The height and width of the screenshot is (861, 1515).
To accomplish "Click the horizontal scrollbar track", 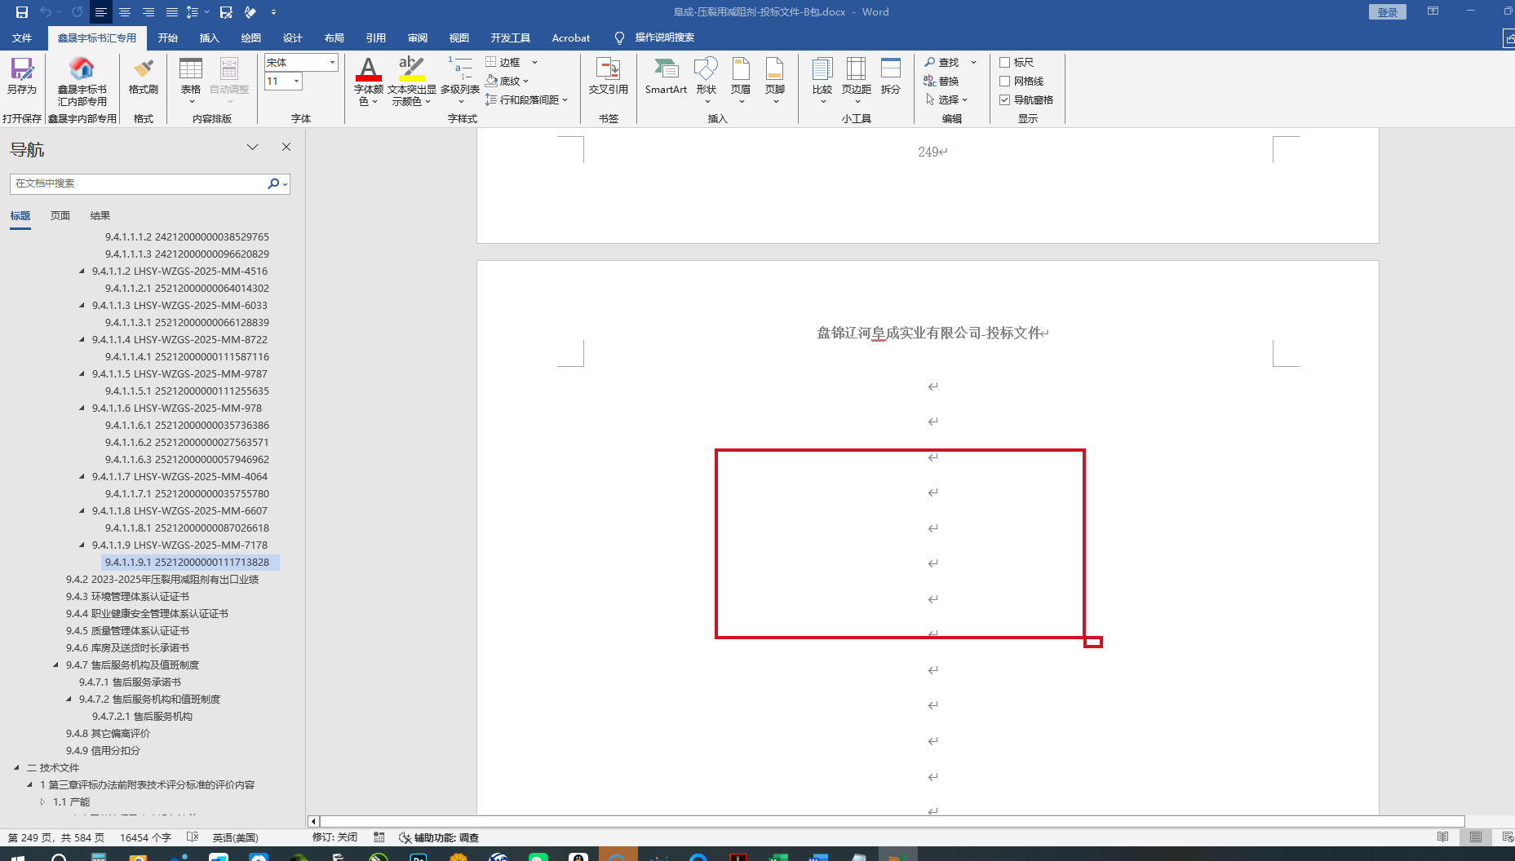I will coord(893,821).
